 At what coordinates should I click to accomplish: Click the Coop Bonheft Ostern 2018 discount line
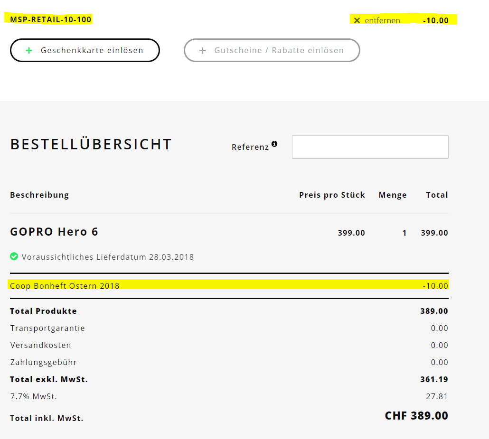pos(65,285)
